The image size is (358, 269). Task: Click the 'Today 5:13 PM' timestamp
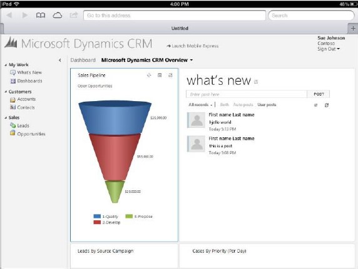pos(222,129)
